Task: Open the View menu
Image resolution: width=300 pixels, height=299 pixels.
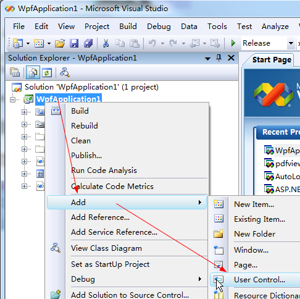Action: click(x=66, y=27)
